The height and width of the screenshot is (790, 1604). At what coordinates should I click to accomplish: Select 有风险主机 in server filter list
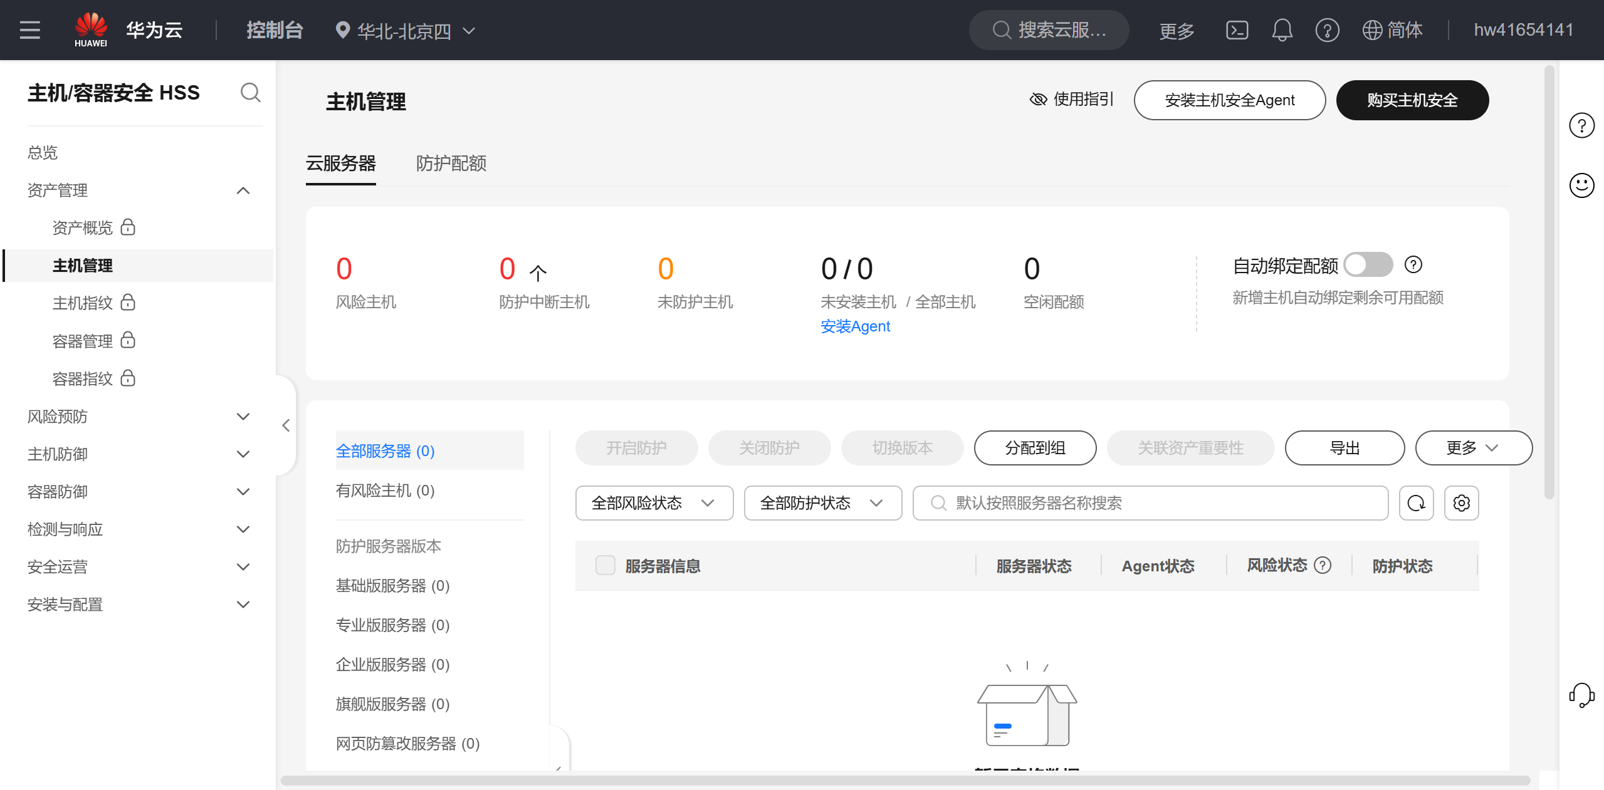pos(385,491)
